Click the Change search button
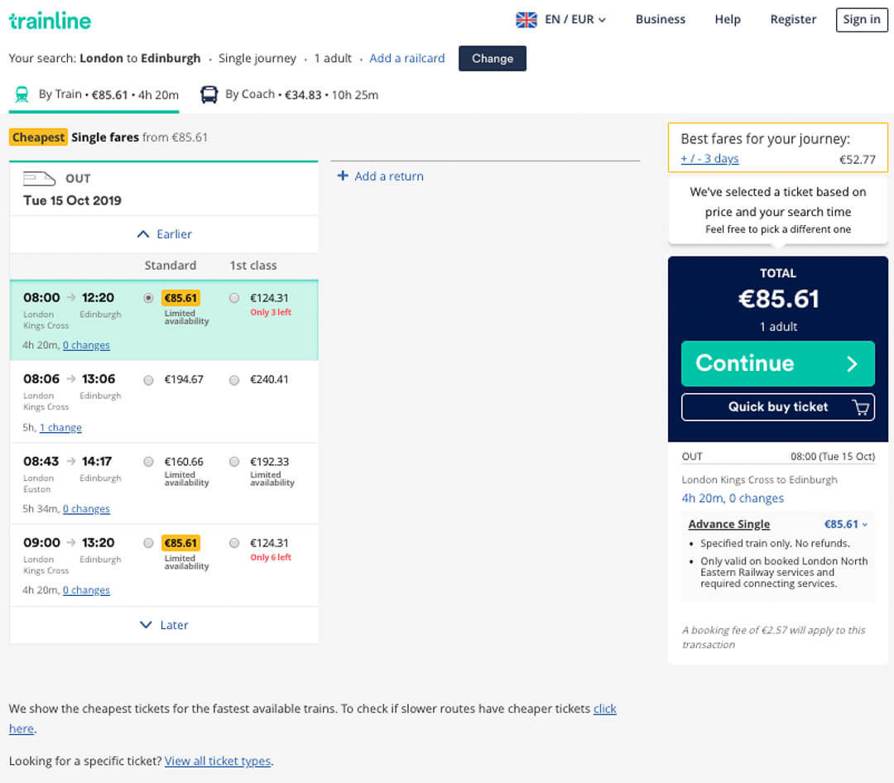Viewport: 894px width, 783px height. pyautogui.click(x=492, y=59)
